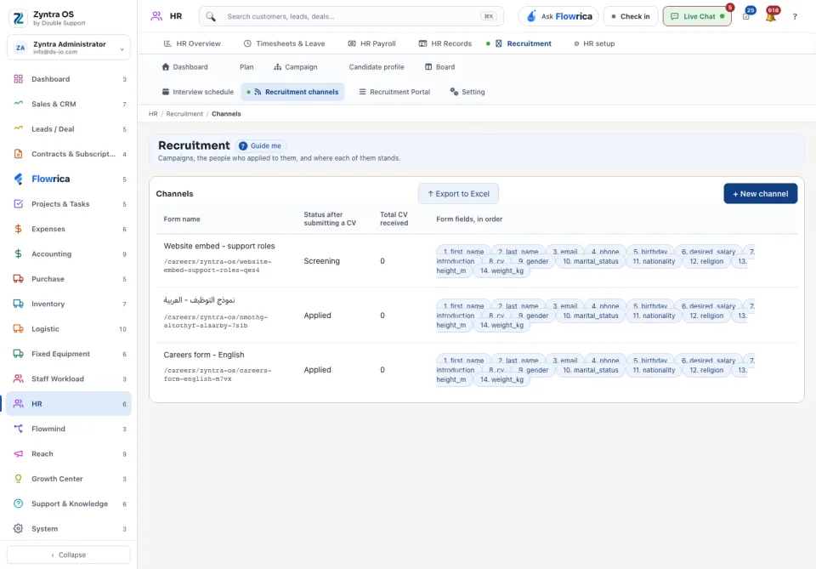Open Recruitment Dashboard subtab
Image resolution: width=816 pixels, height=569 pixels.
point(184,67)
